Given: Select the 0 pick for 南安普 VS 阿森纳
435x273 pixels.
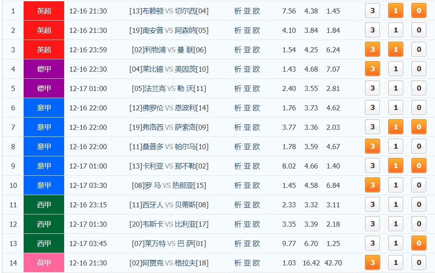Looking at the screenshot, I should coord(419,30).
